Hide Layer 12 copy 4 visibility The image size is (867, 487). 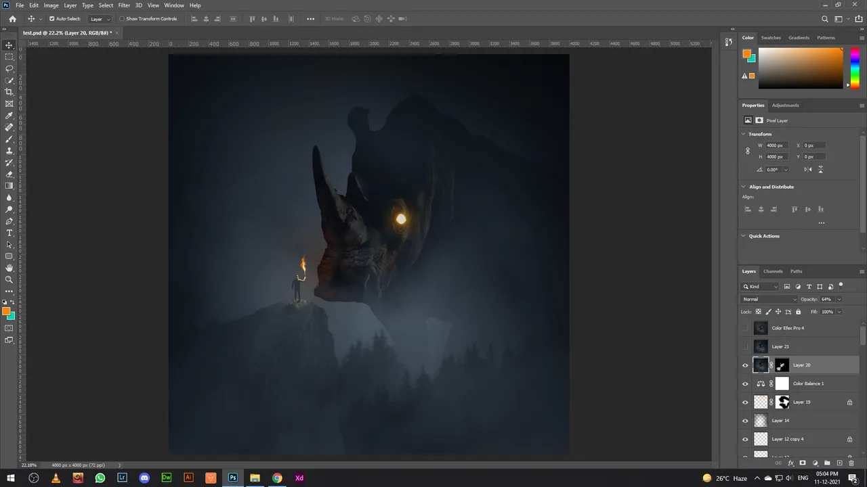[x=746, y=439]
